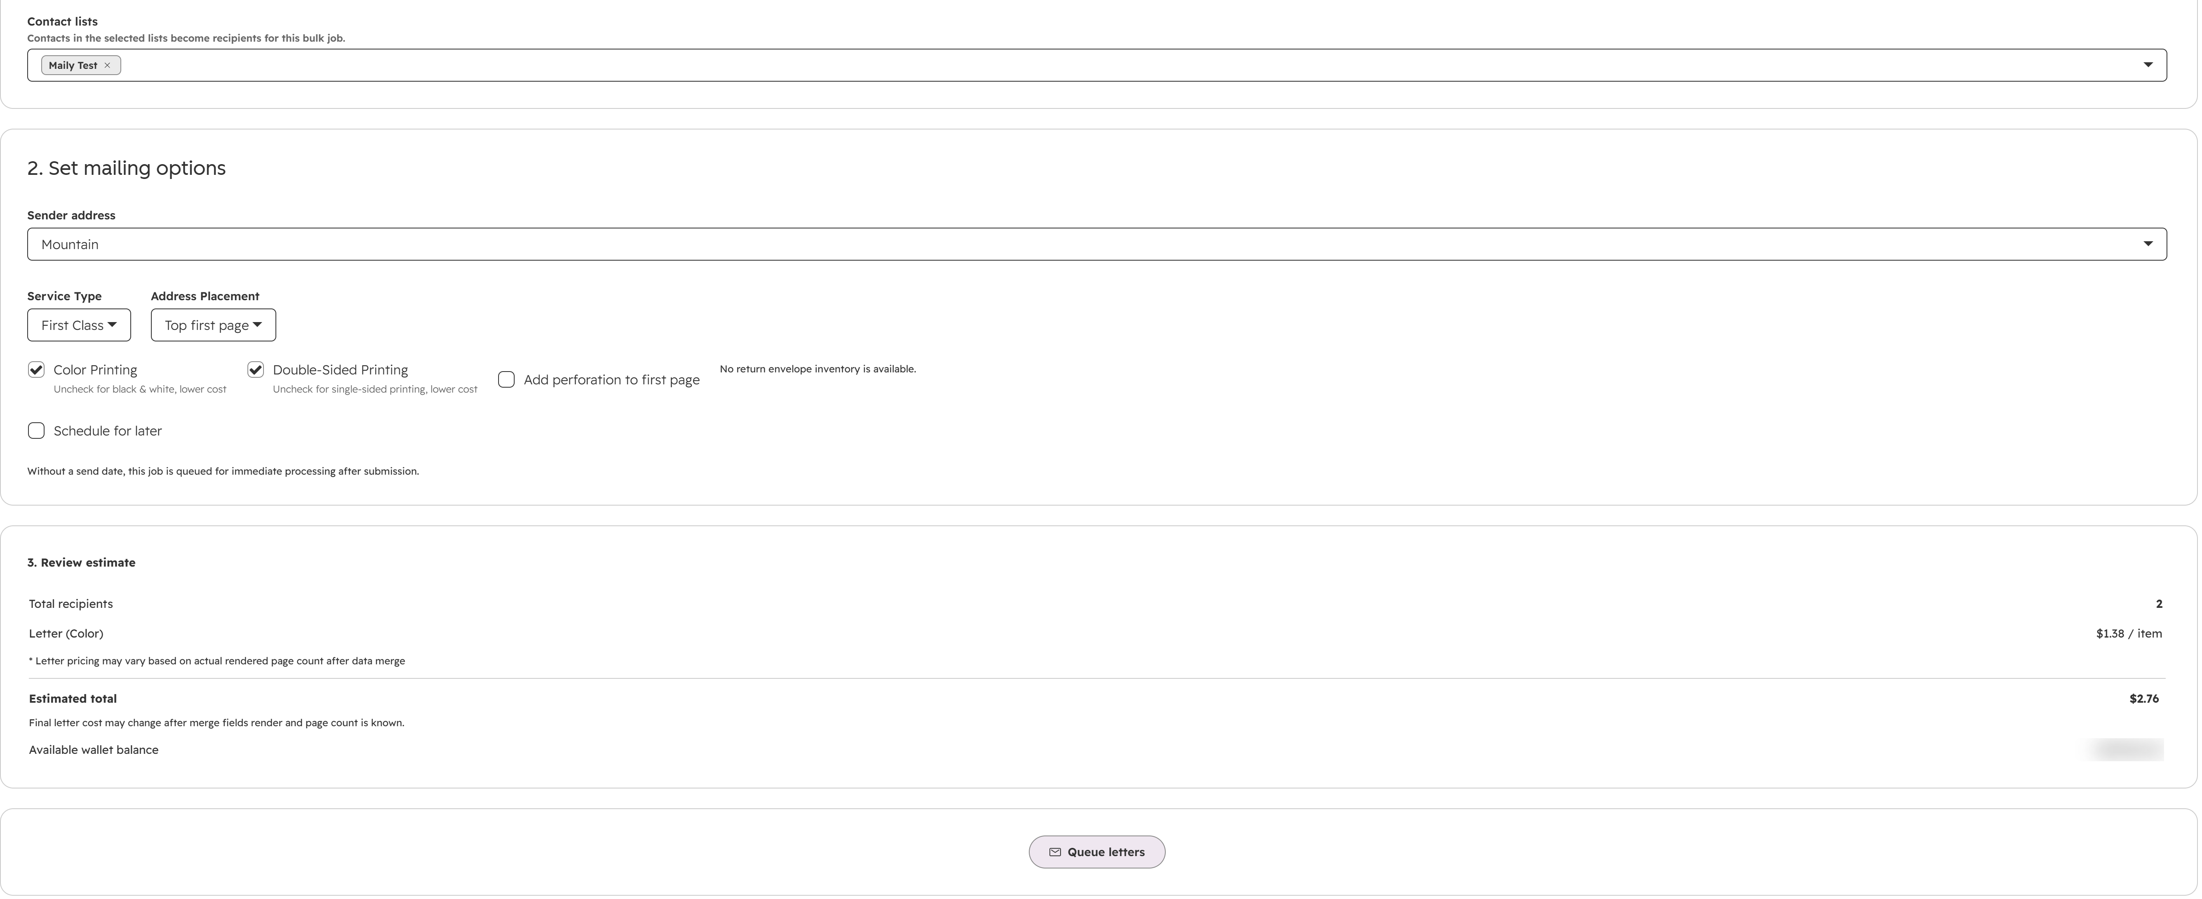Click the Letter (Color) row label

tap(66, 633)
